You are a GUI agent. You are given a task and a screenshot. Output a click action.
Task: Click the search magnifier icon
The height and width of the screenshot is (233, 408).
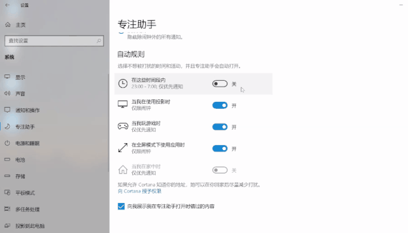click(99, 41)
